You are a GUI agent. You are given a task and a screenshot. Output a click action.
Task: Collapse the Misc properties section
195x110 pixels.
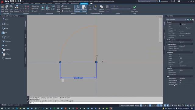pos(192,76)
